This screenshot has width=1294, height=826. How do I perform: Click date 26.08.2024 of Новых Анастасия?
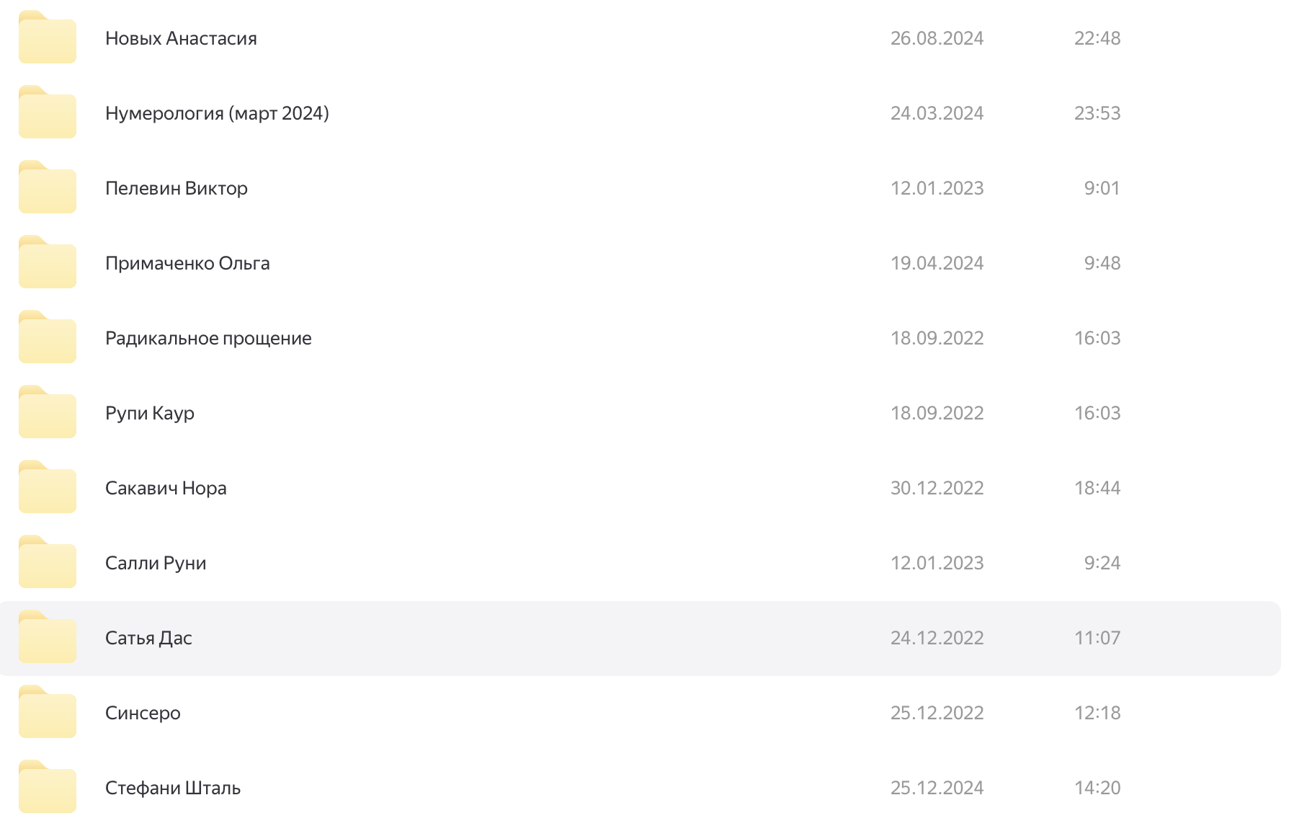tap(937, 38)
